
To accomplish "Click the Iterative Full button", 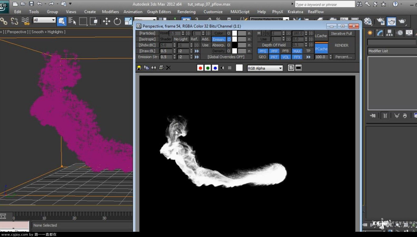I will point(341,34).
